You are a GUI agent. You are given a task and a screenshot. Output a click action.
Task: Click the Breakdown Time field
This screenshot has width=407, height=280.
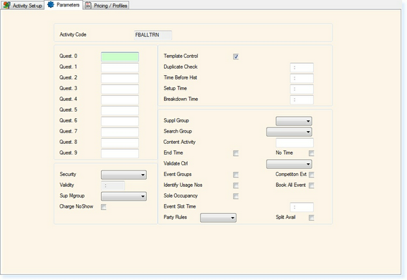302,100
